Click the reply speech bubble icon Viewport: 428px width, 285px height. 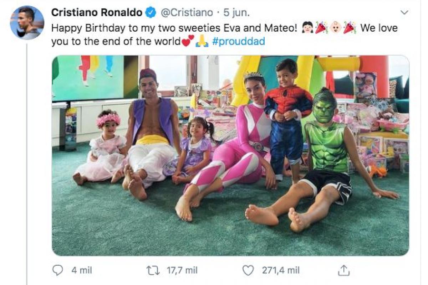point(58,270)
